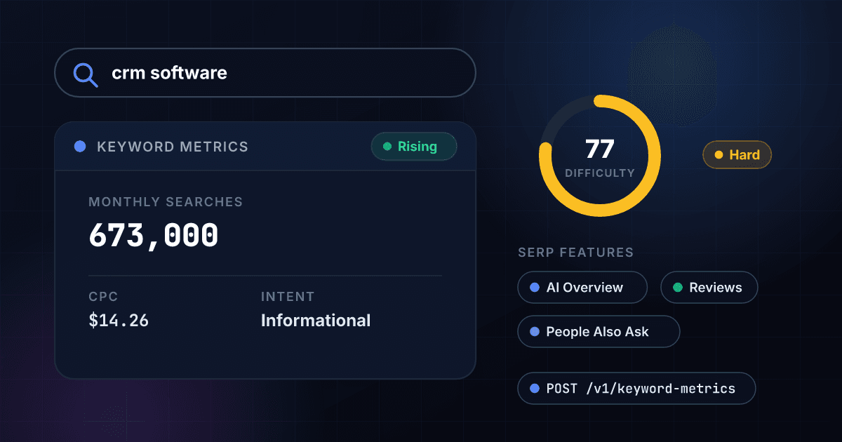Open the Reviews chip
Image resolution: width=842 pixels, height=442 pixels.
[x=709, y=288]
